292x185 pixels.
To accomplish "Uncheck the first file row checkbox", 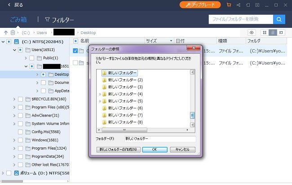I will (x=75, y=51).
